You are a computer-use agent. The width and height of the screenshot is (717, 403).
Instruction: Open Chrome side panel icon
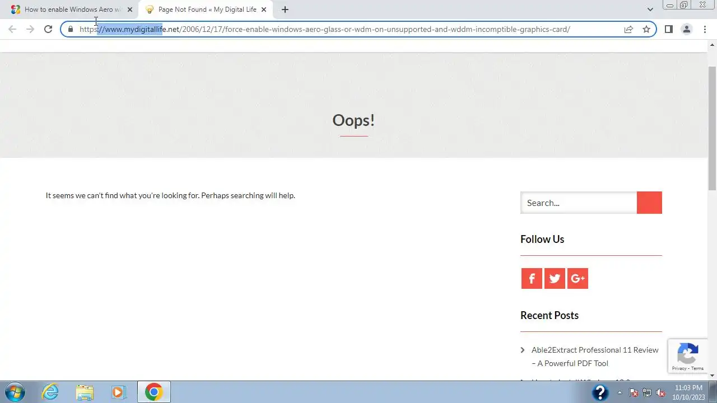pos(668,29)
